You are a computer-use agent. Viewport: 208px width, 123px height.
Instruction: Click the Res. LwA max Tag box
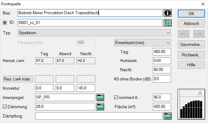click(x=44, y=79)
